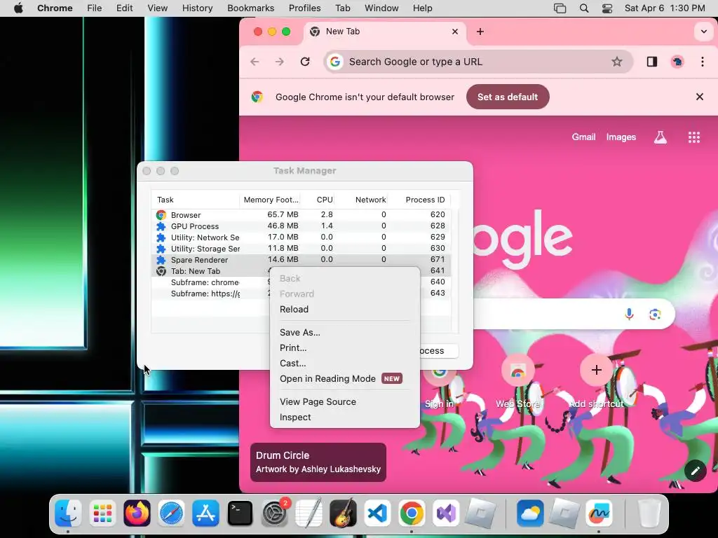Sort by the Task column header
This screenshot has height=538, width=718.
pyautogui.click(x=196, y=200)
